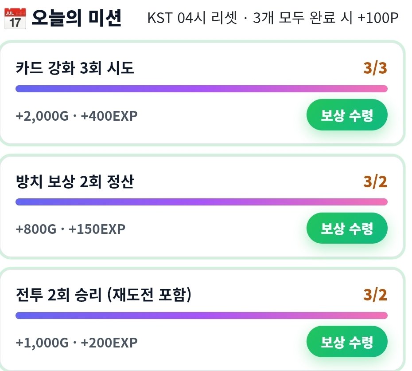The width and height of the screenshot is (412, 371).
Task: Click the +100P completion bonus text
Action: coord(378,18)
